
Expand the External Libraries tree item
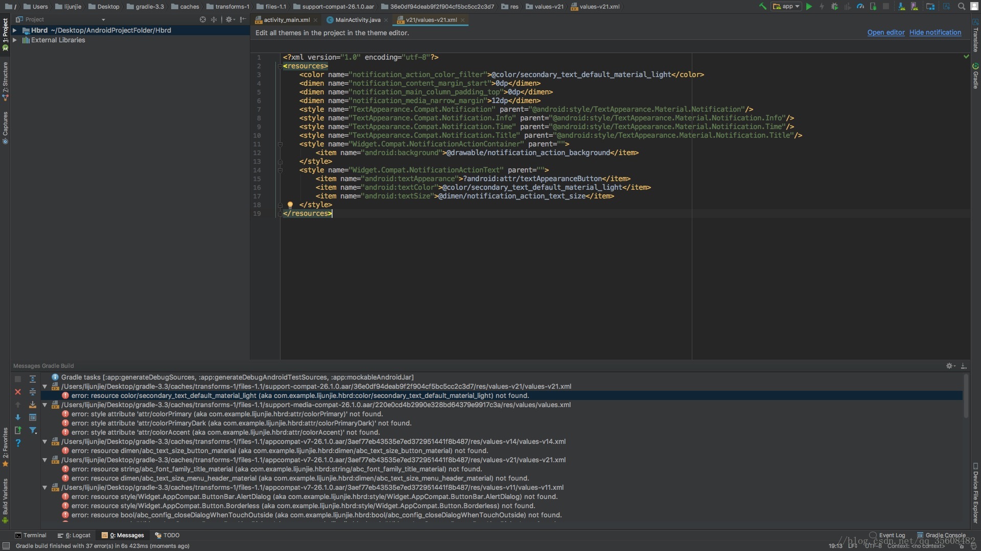coord(15,40)
